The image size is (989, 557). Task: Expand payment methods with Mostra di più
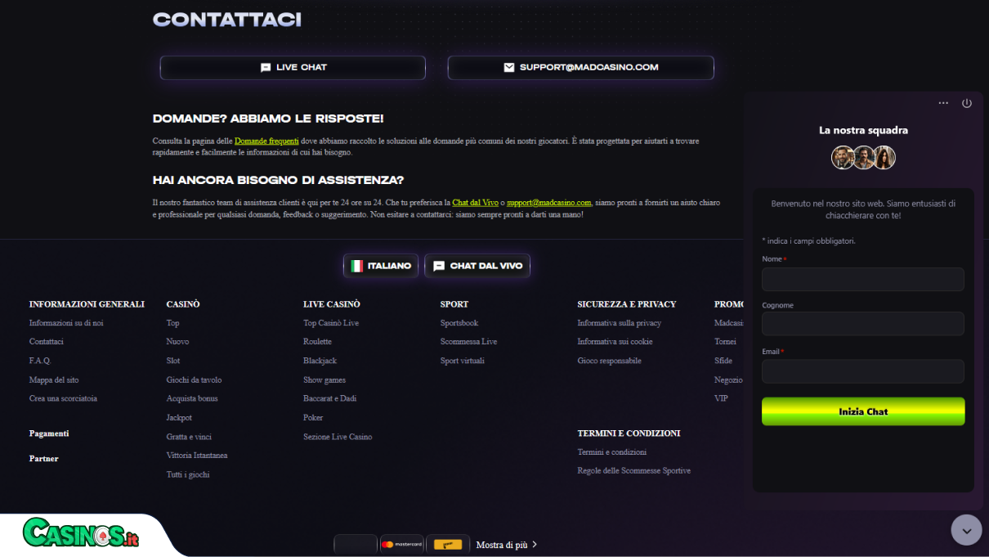[507, 545]
